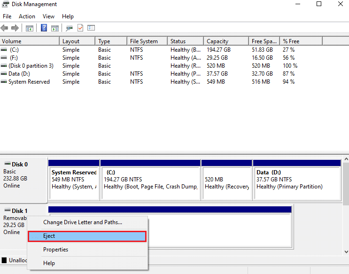The height and width of the screenshot is (274, 349).
Task: Select Eject from the context menu
Action: coord(87,236)
